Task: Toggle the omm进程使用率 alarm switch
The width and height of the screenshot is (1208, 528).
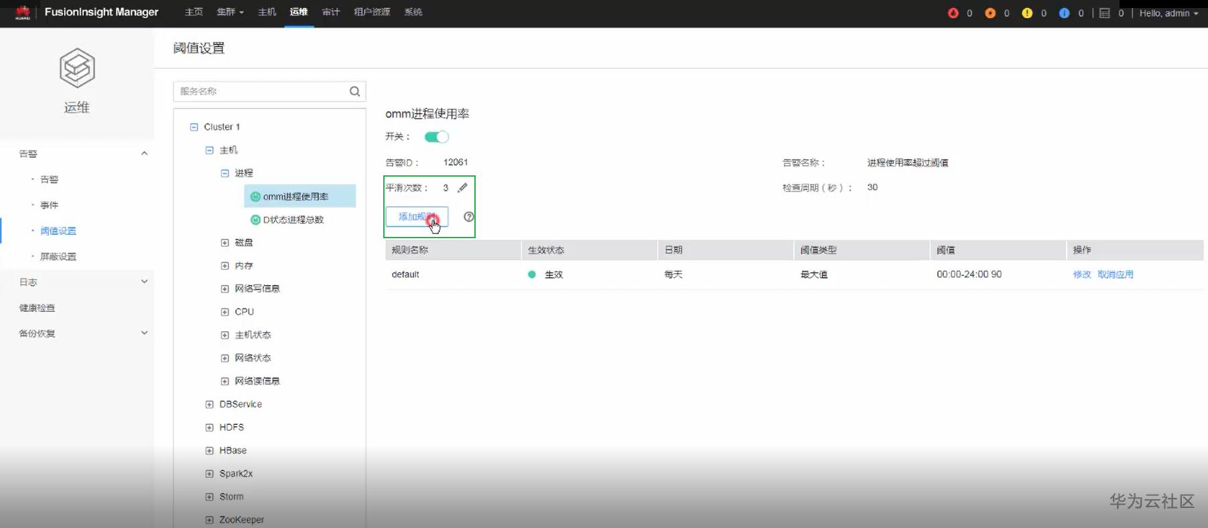Action: [x=436, y=137]
